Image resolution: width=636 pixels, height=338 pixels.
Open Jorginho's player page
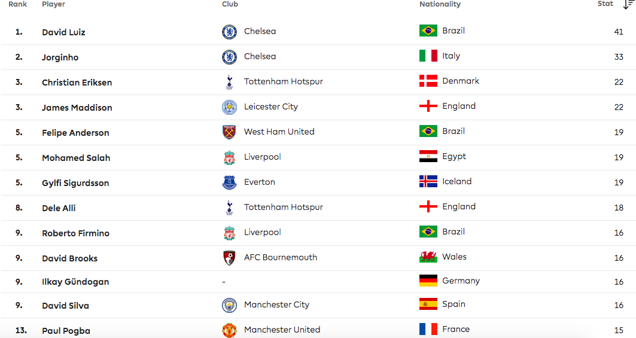tap(60, 57)
